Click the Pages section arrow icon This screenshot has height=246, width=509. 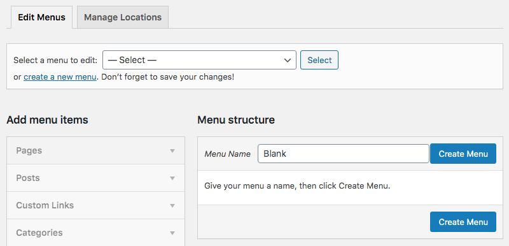[x=172, y=151]
